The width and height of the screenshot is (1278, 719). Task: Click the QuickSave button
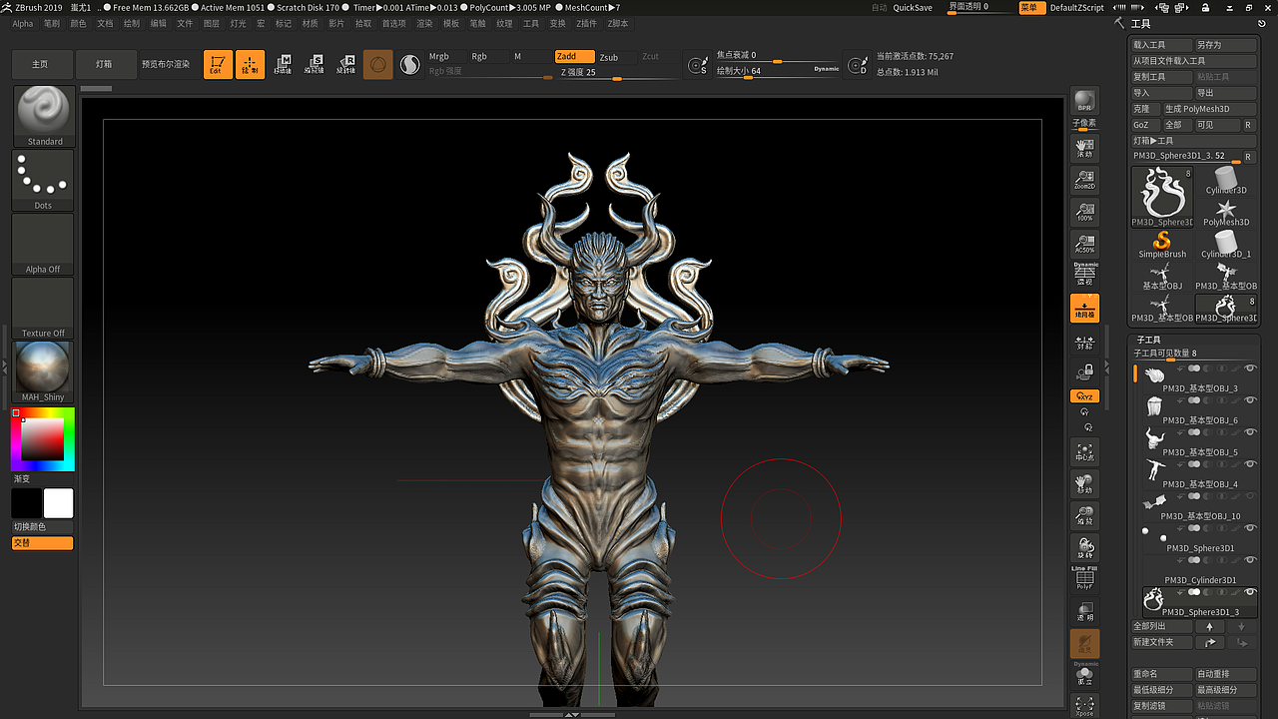[x=913, y=8]
